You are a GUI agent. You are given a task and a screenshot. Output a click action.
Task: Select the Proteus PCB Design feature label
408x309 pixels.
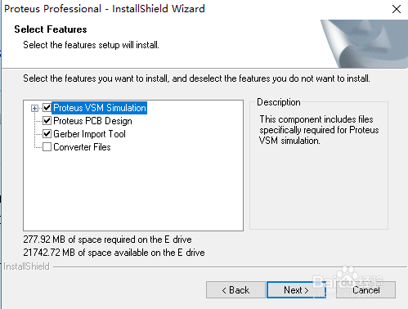tap(92, 121)
